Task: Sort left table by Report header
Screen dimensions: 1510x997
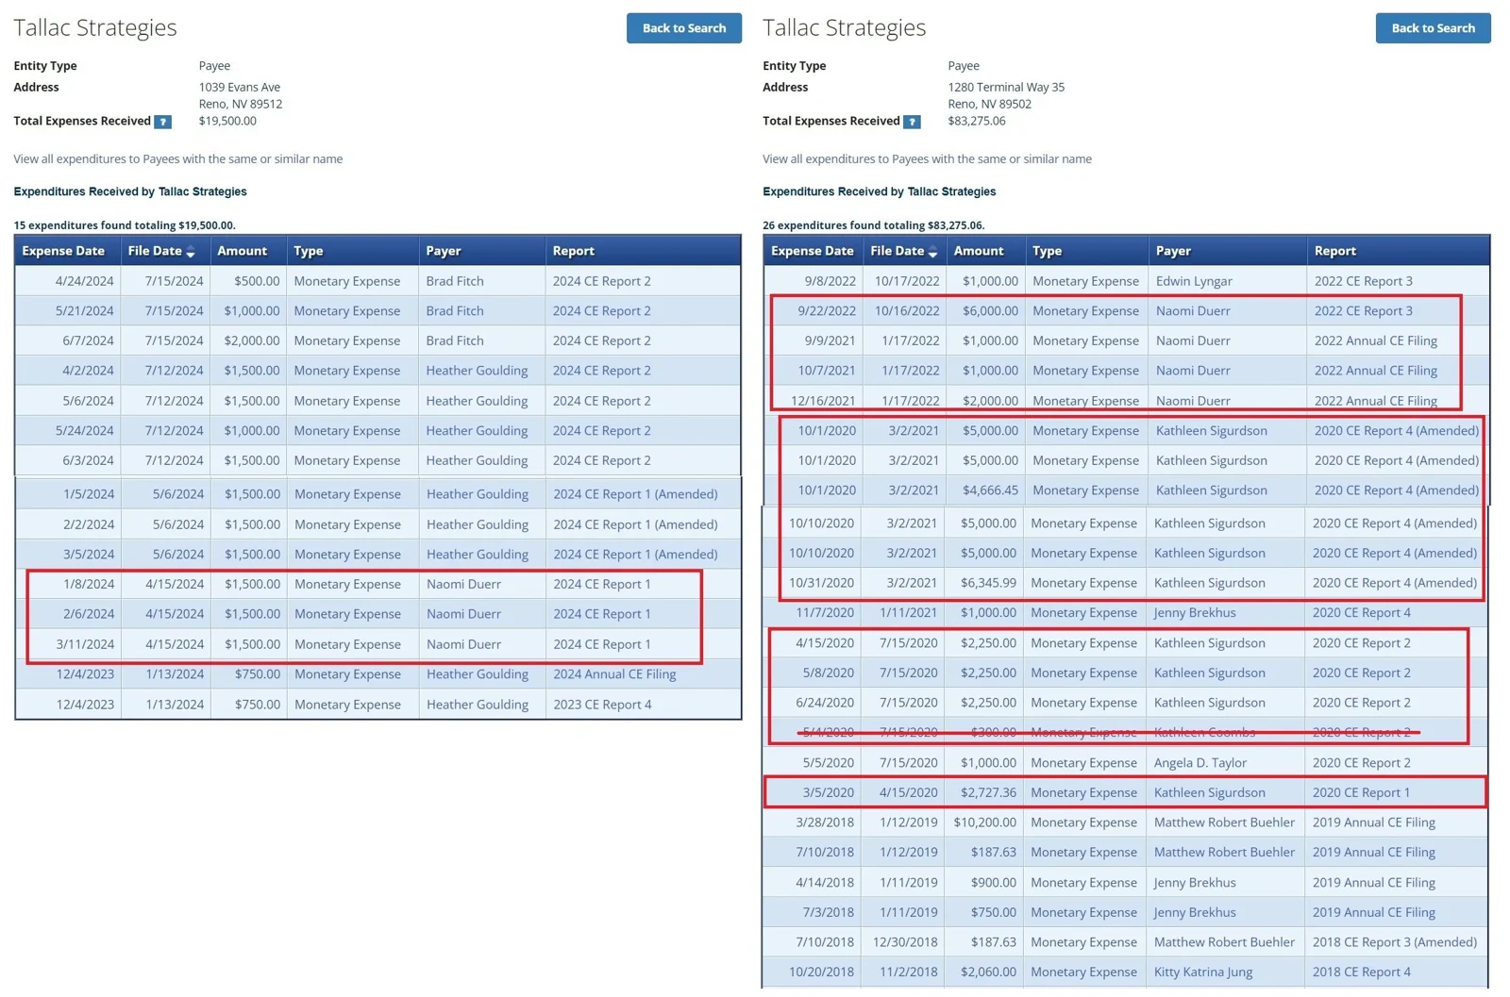Action: 574,251
